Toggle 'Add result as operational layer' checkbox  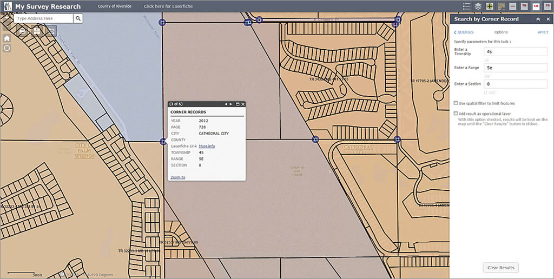coord(456,114)
